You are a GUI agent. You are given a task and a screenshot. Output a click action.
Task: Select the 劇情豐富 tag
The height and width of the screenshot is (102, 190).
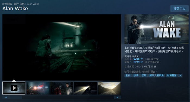click(x=172, y=76)
